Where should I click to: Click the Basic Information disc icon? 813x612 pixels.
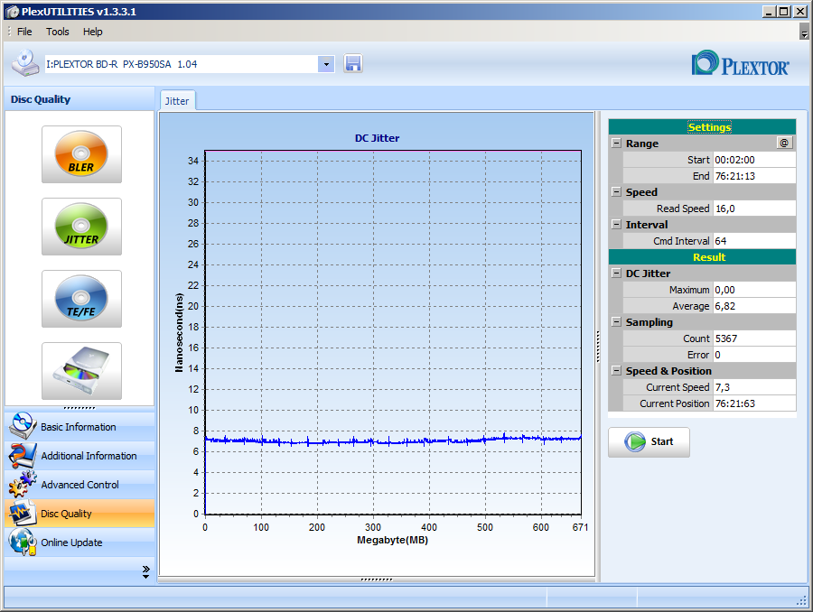coord(23,426)
